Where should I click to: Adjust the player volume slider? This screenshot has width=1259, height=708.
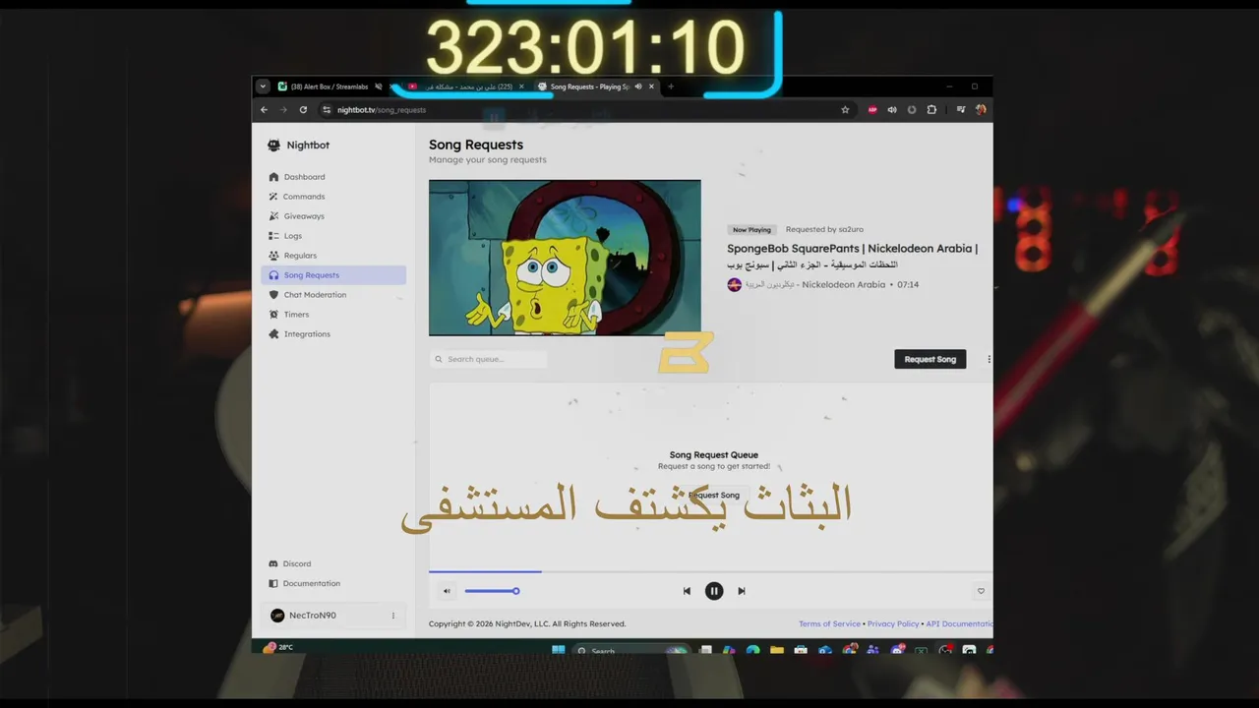coord(492,591)
